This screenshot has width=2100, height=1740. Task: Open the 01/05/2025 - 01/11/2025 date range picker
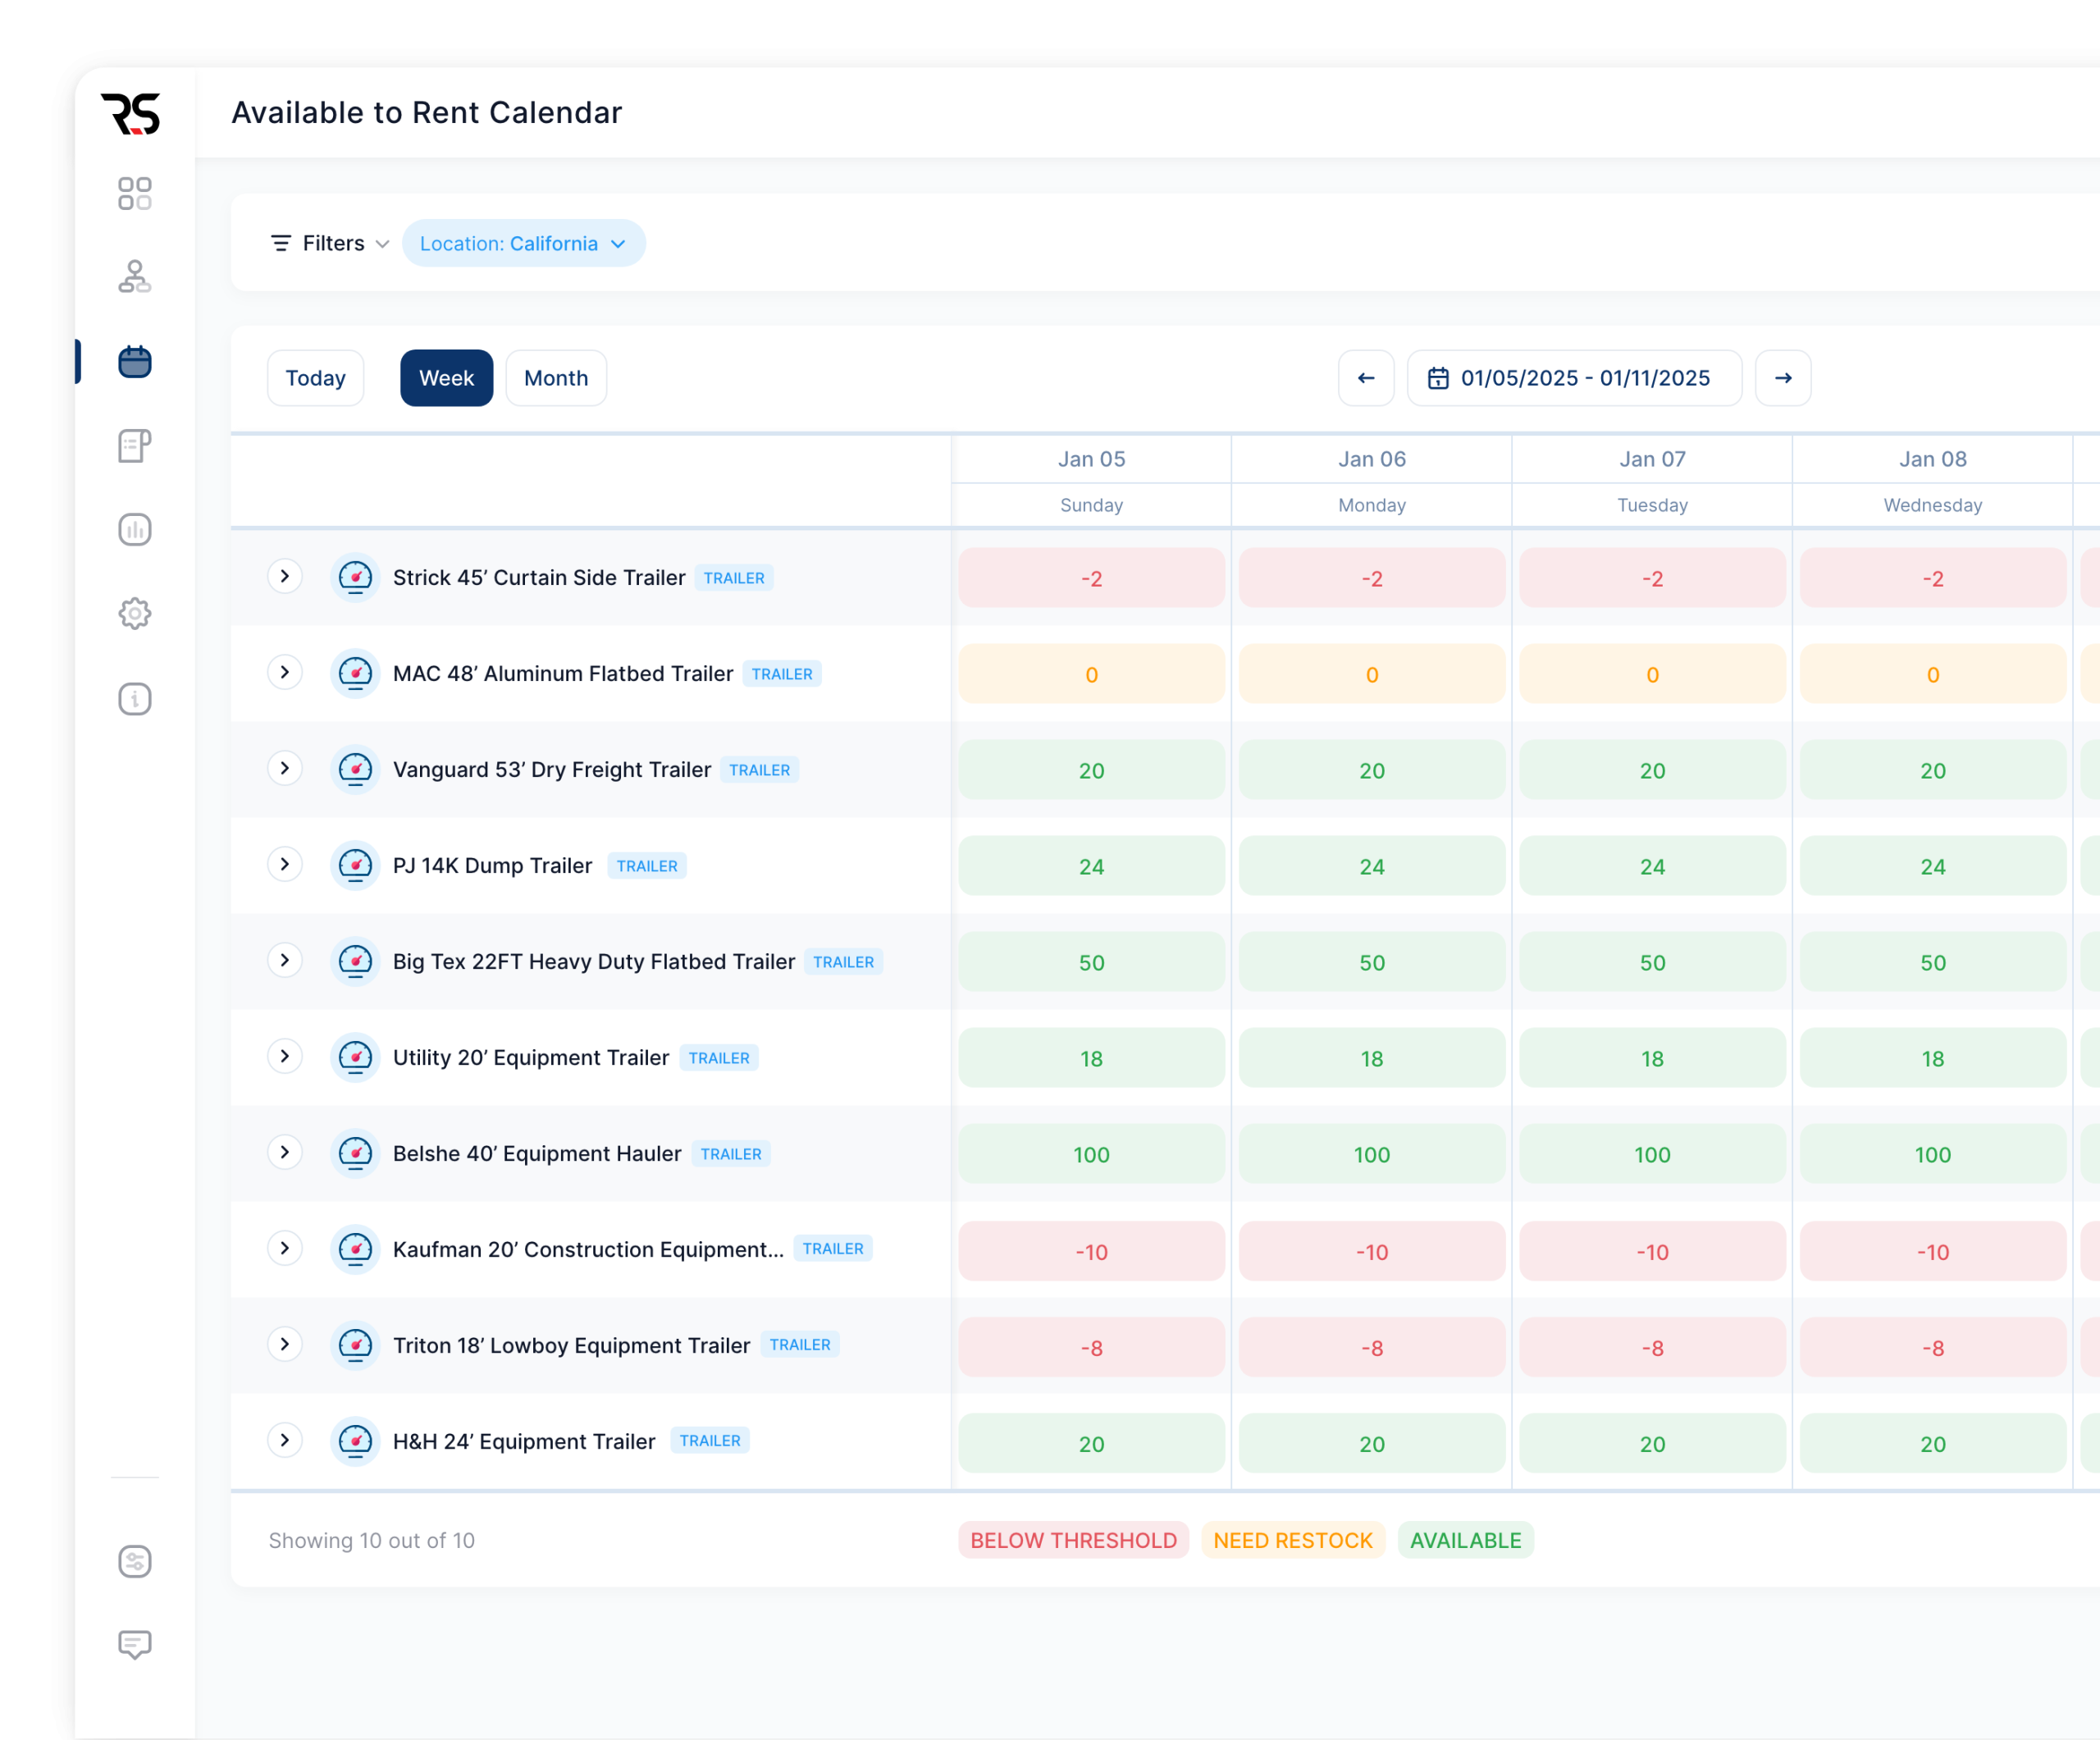pos(1574,378)
